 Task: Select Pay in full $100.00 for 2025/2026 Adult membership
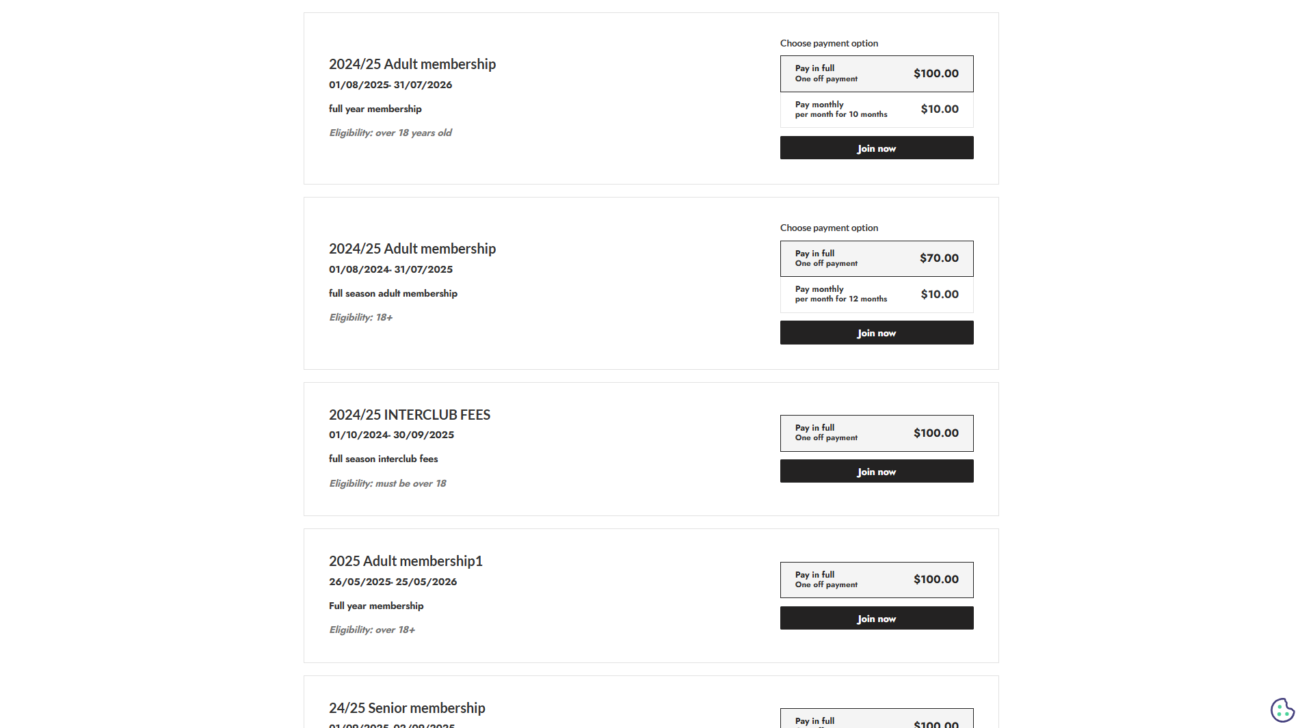pyautogui.click(x=876, y=74)
